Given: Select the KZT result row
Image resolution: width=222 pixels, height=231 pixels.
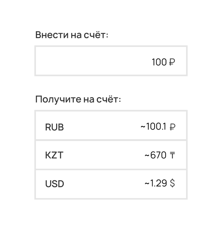Looking at the screenshot, I should click(x=111, y=155).
